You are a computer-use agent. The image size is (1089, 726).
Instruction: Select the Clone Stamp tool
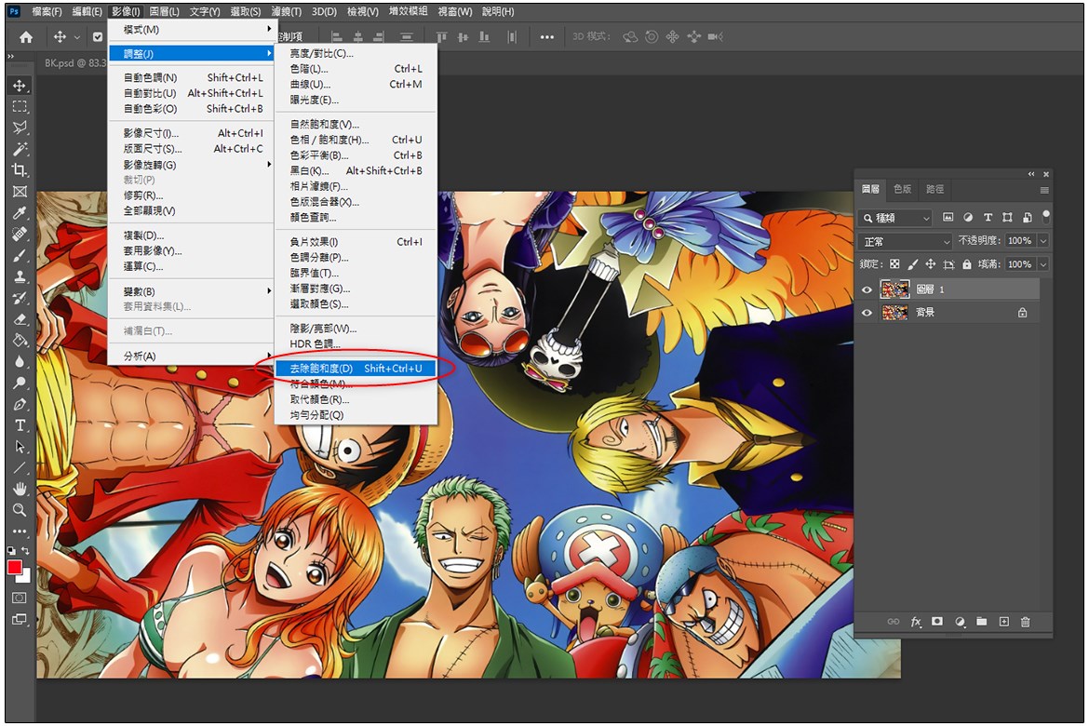(20, 276)
